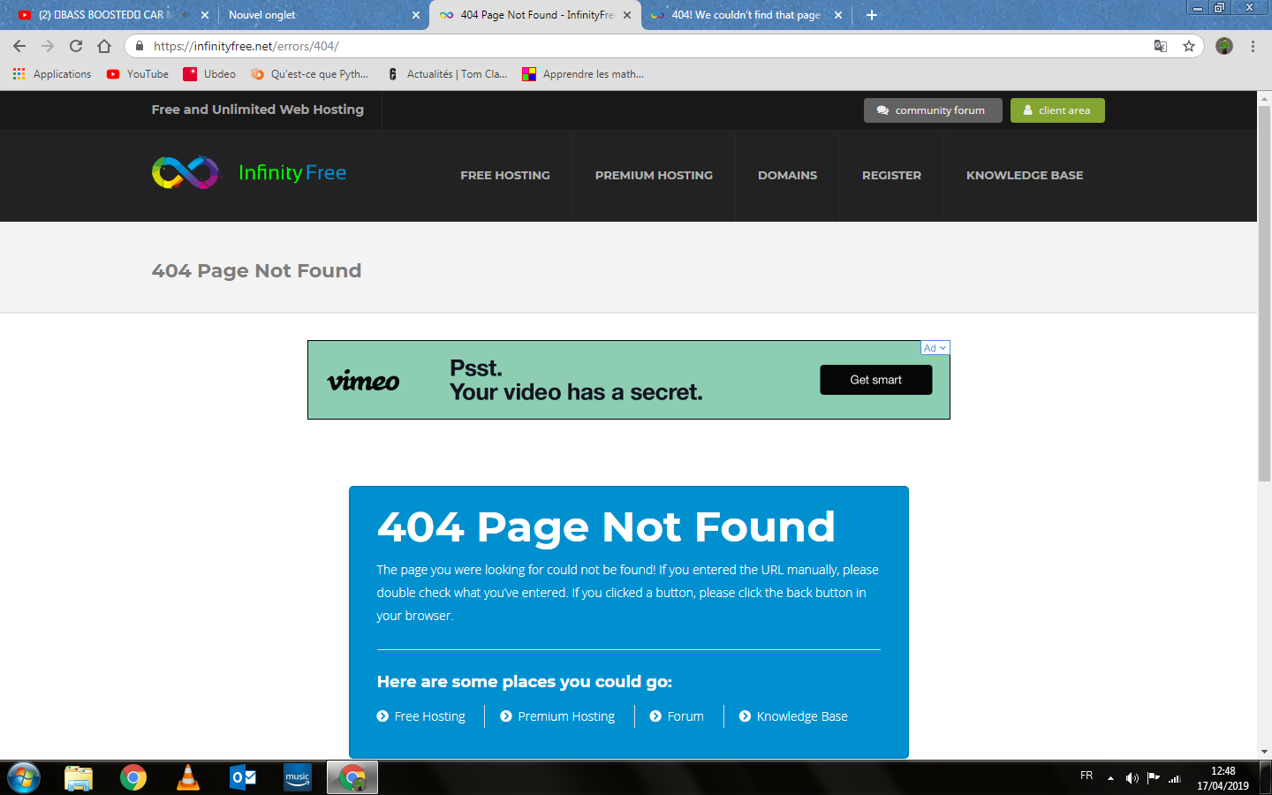Reload the page with refresh icon
The image size is (1272, 795).
(x=76, y=46)
